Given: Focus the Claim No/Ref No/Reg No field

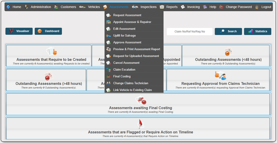Looking at the screenshot, I should tap(190, 31).
